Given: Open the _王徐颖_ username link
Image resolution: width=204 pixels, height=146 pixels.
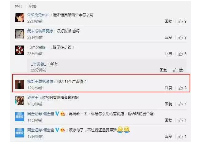Looking at the screenshot, I should 39,64.
